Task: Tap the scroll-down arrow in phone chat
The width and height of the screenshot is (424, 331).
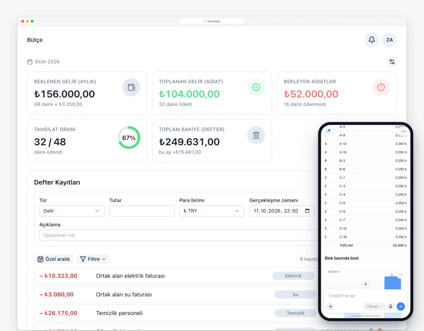Action: tap(366, 284)
